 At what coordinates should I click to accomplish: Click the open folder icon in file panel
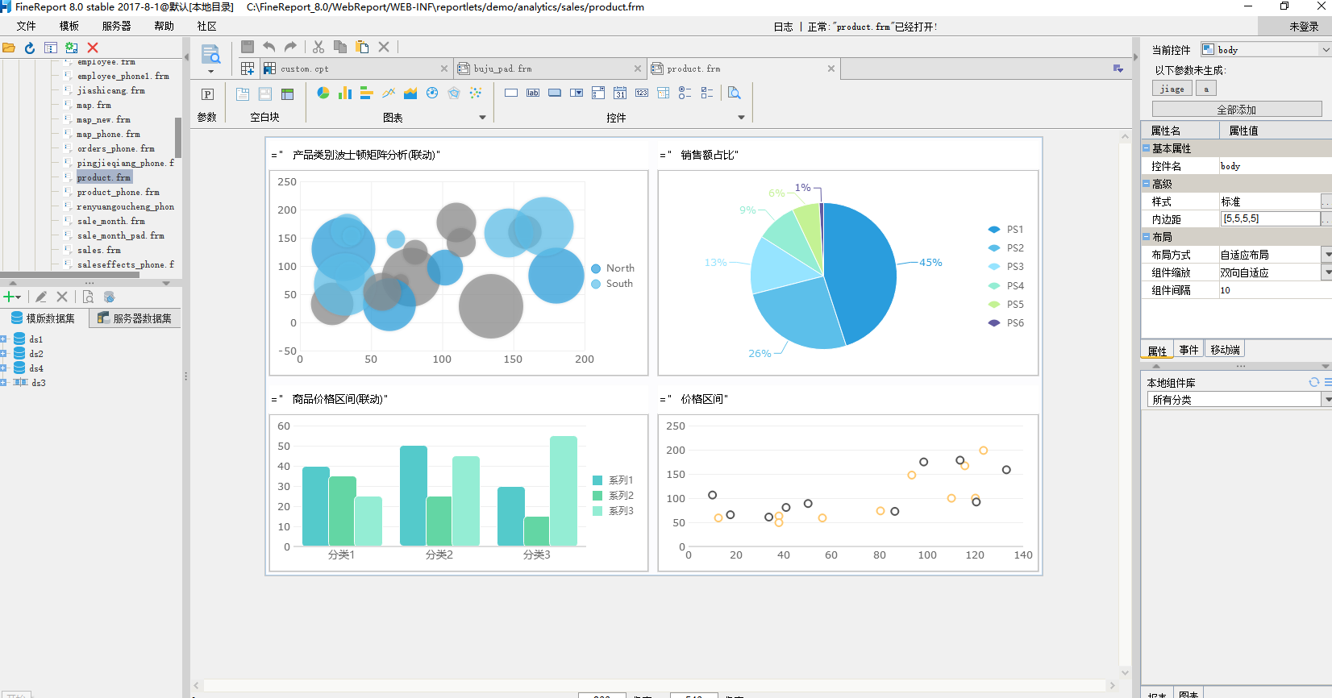click(x=9, y=48)
